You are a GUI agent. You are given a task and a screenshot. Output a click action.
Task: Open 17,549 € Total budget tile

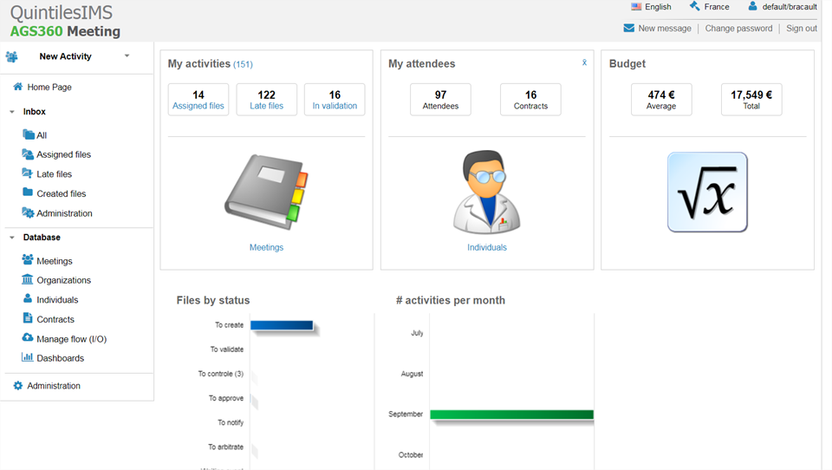pyautogui.click(x=751, y=100)
